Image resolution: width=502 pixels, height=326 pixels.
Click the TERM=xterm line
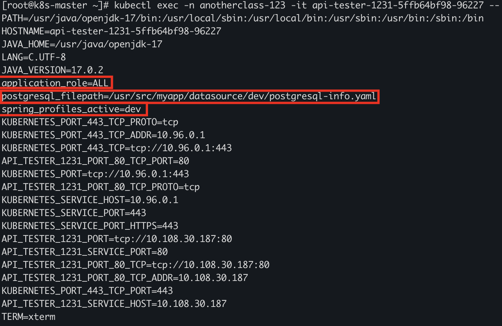coord(28,317)
